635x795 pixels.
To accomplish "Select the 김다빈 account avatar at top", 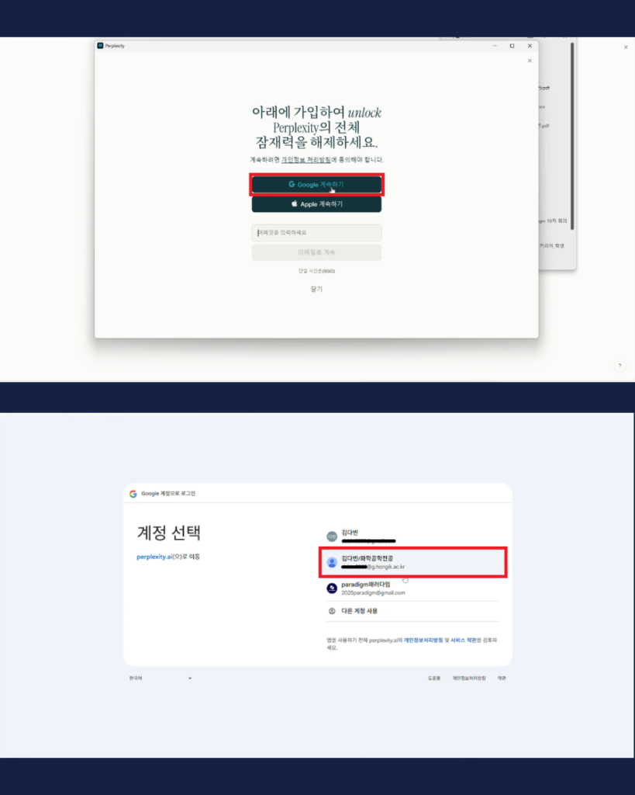I will 332,536.
